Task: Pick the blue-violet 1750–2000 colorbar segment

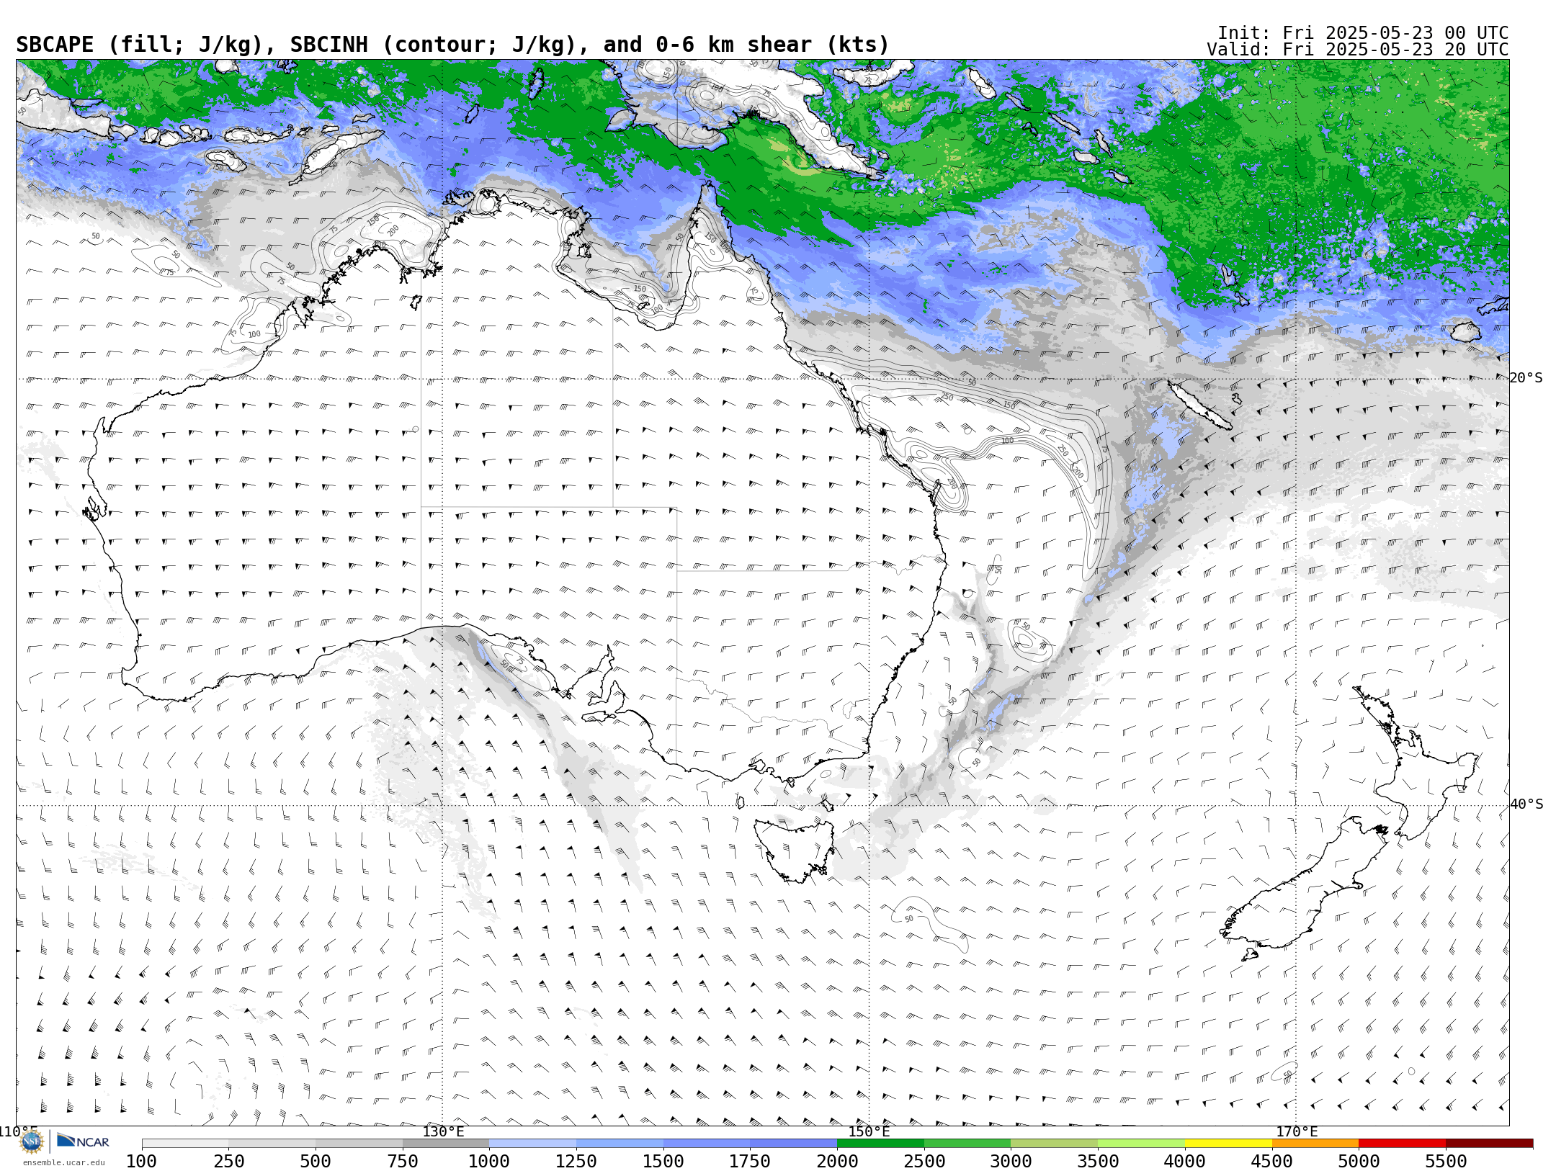Action: pyautogui.click(x=793, y=1144)
